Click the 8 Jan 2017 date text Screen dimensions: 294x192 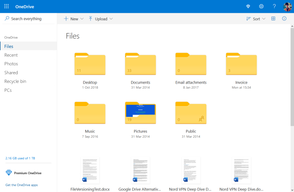point(191,87)
